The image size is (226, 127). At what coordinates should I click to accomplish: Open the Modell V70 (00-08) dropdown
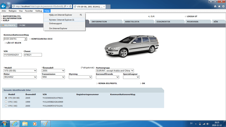point(20,71)
